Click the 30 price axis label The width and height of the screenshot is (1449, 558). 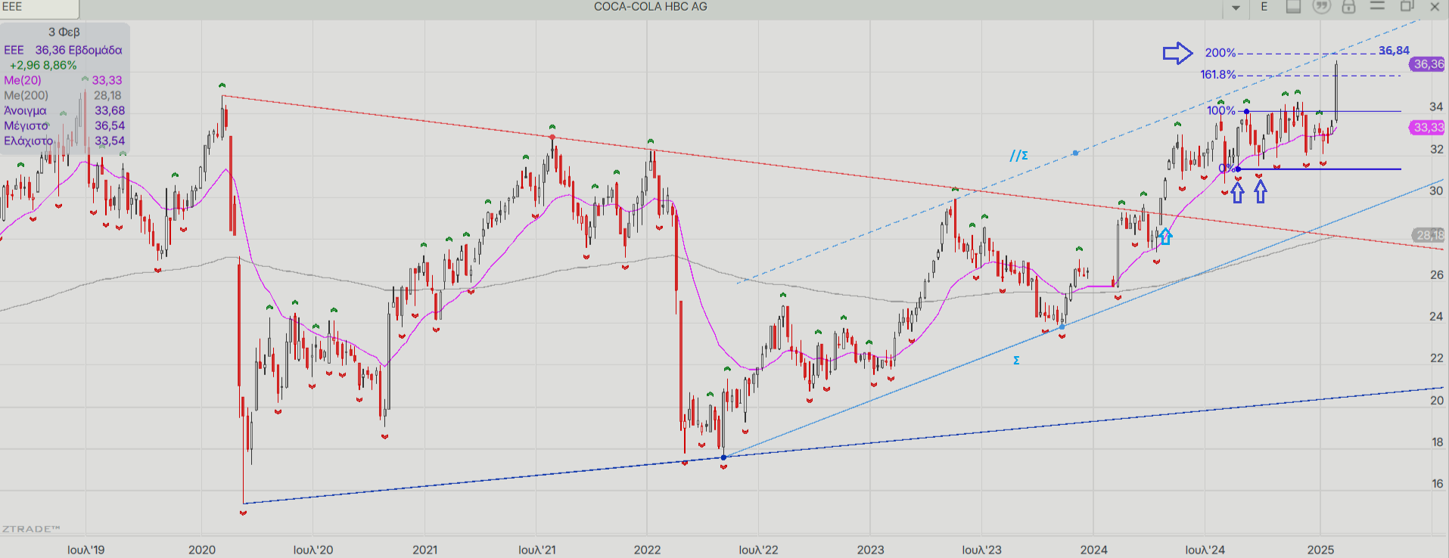1436,191
